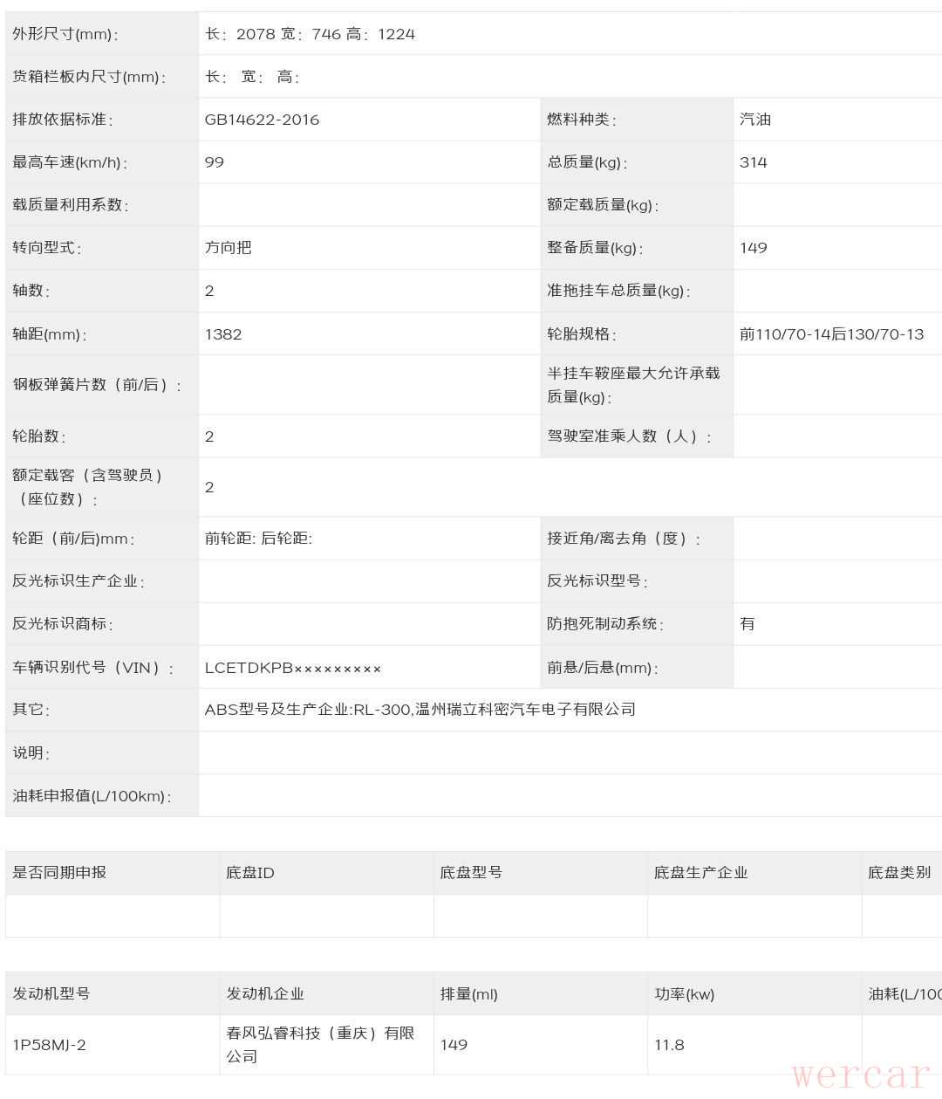Select the max speed value 99
The image size is (942, 1099).
point(215,162)
